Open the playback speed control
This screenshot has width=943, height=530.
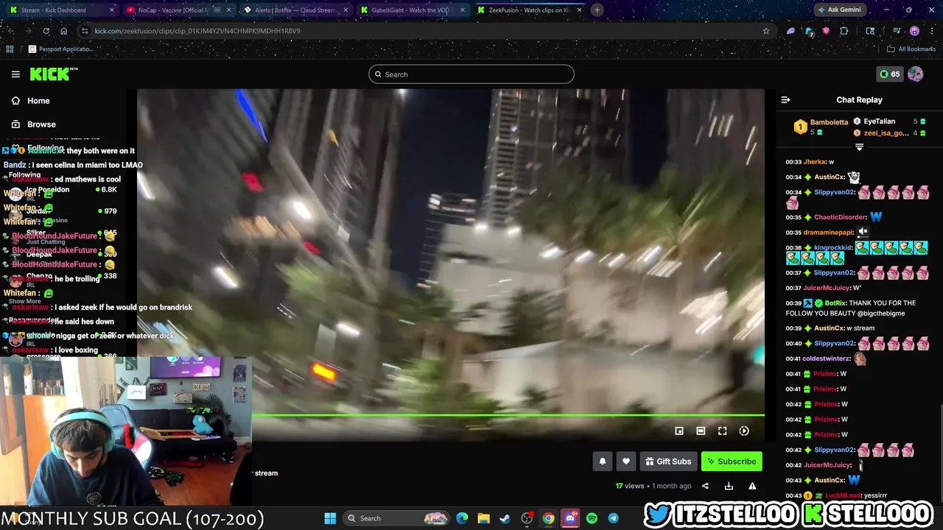(744, 431)
